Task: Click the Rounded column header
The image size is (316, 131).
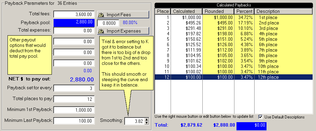Action: click(218, 12)
